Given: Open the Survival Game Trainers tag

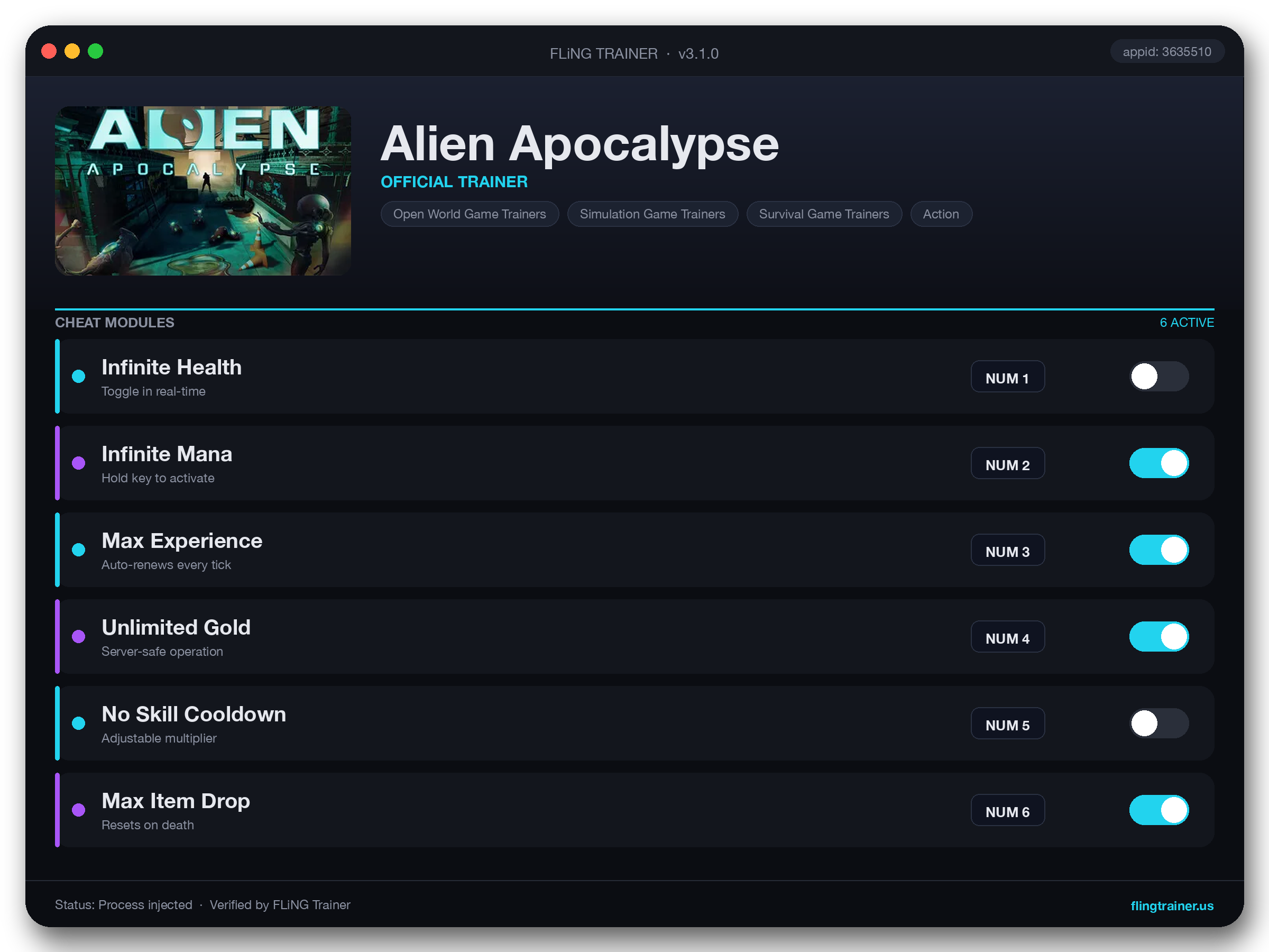Looking at the screenshot, I should point(824,214).
